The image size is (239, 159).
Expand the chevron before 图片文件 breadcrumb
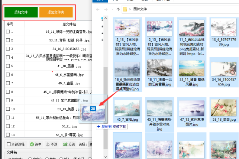click(130, 9)
